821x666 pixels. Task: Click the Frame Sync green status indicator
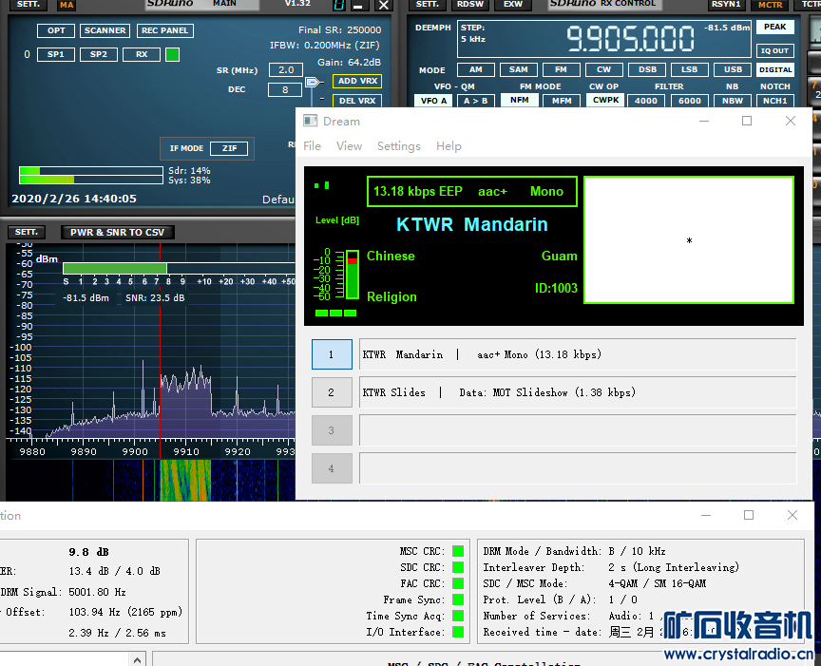coord(457,599)
